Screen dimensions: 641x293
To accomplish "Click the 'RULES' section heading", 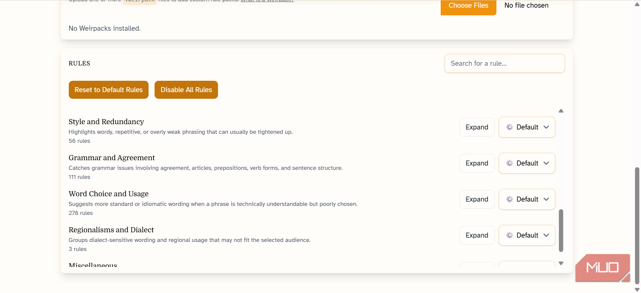I will (x=79, y=63).
